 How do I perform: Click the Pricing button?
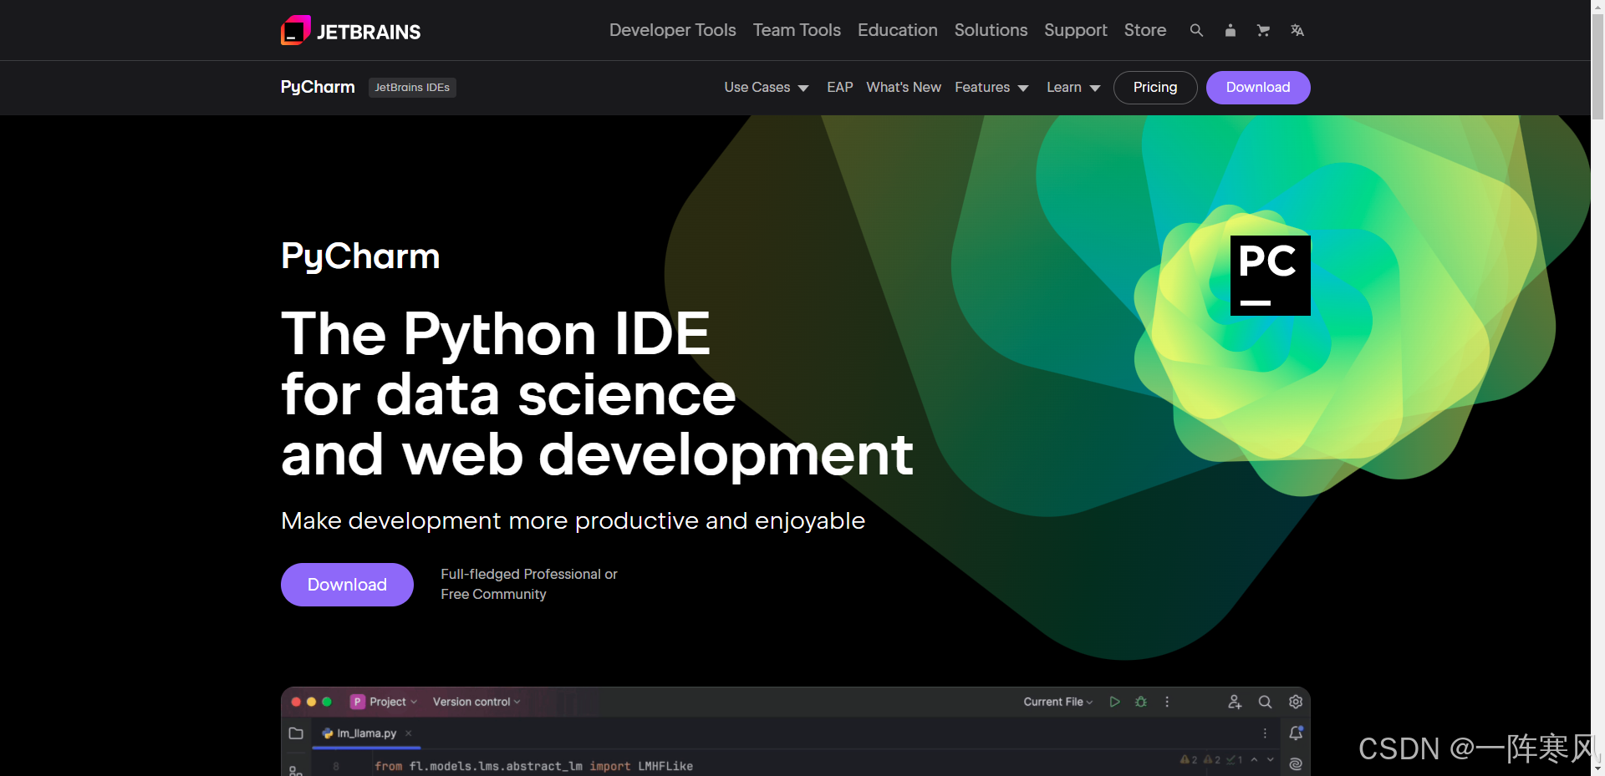(x=1155, y=87)
